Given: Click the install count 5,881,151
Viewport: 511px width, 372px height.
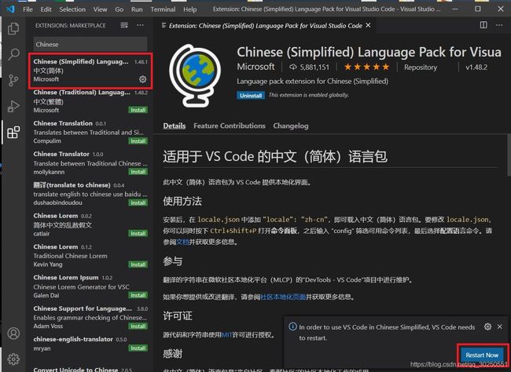Looking at the screenshot, I should coord(309,67).
